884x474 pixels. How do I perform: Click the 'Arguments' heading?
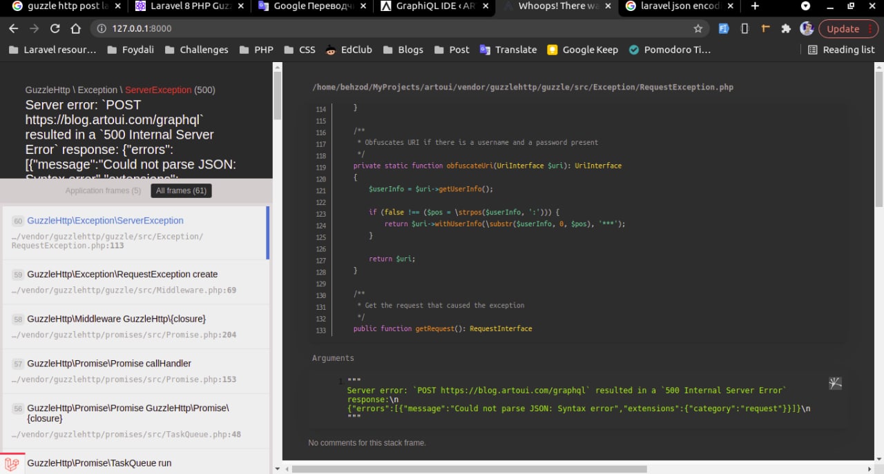tap(333, 358)
